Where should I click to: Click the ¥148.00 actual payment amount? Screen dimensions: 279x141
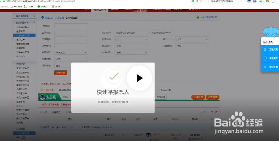pyautogui.click(x=195, y=135)
